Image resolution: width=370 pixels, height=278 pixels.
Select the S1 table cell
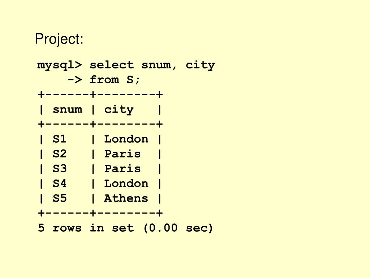tap(60, 139)
